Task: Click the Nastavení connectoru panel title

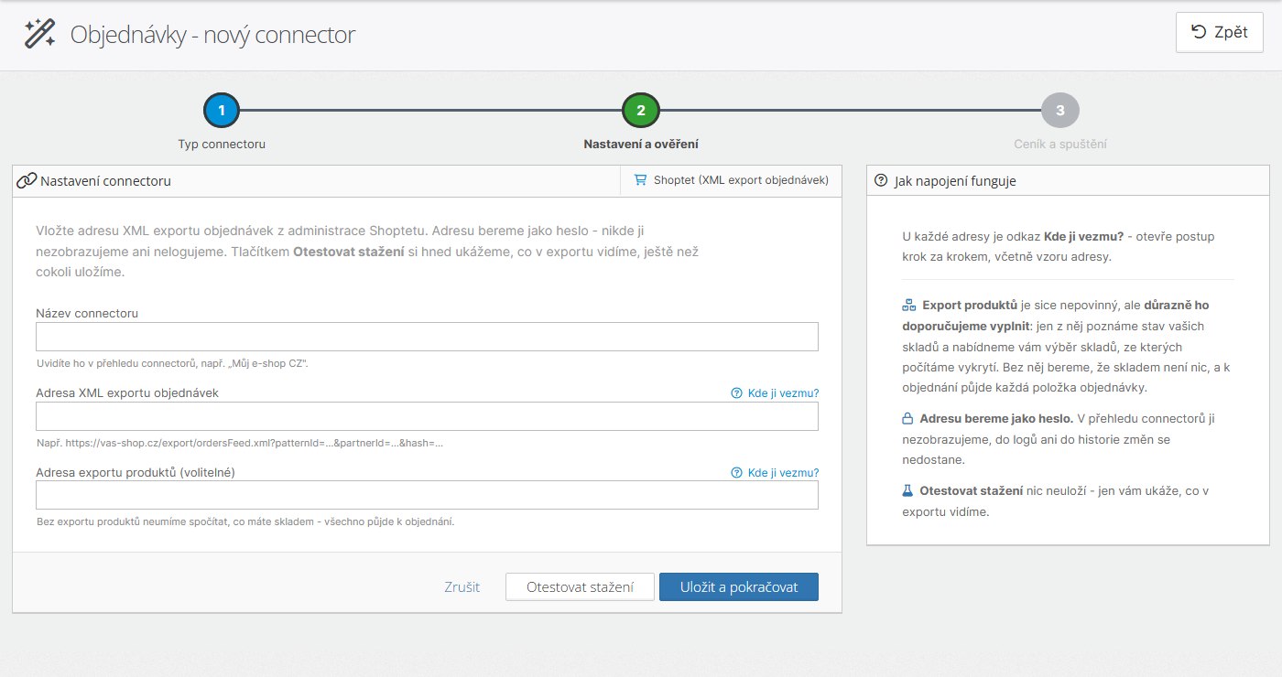Action: point(105,181)
